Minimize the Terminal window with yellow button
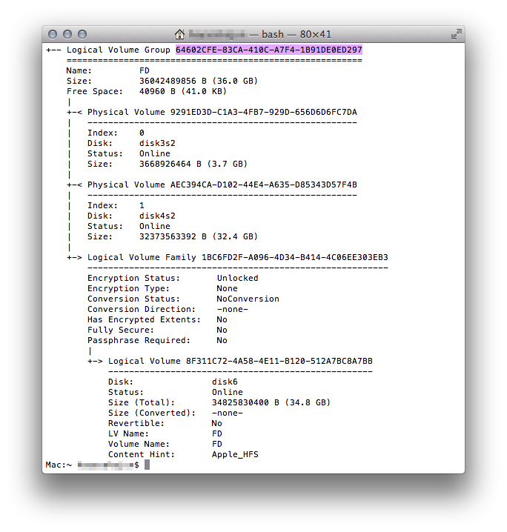Screen dimensions: 507x532 (x=67, y=34)
